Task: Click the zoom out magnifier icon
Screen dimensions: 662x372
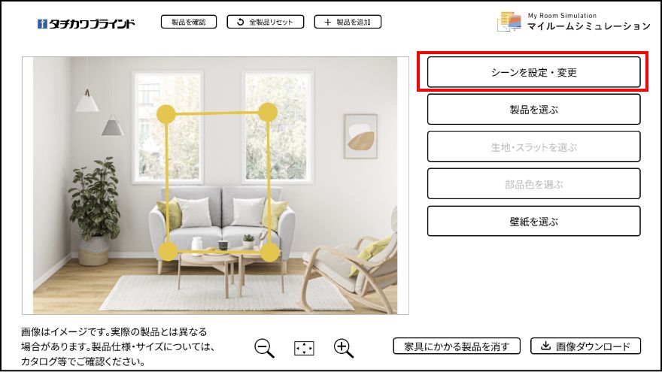Action: click(264, 348)
